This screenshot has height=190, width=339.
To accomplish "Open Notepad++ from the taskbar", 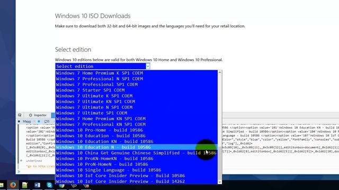I will click(x=25, y=185).
